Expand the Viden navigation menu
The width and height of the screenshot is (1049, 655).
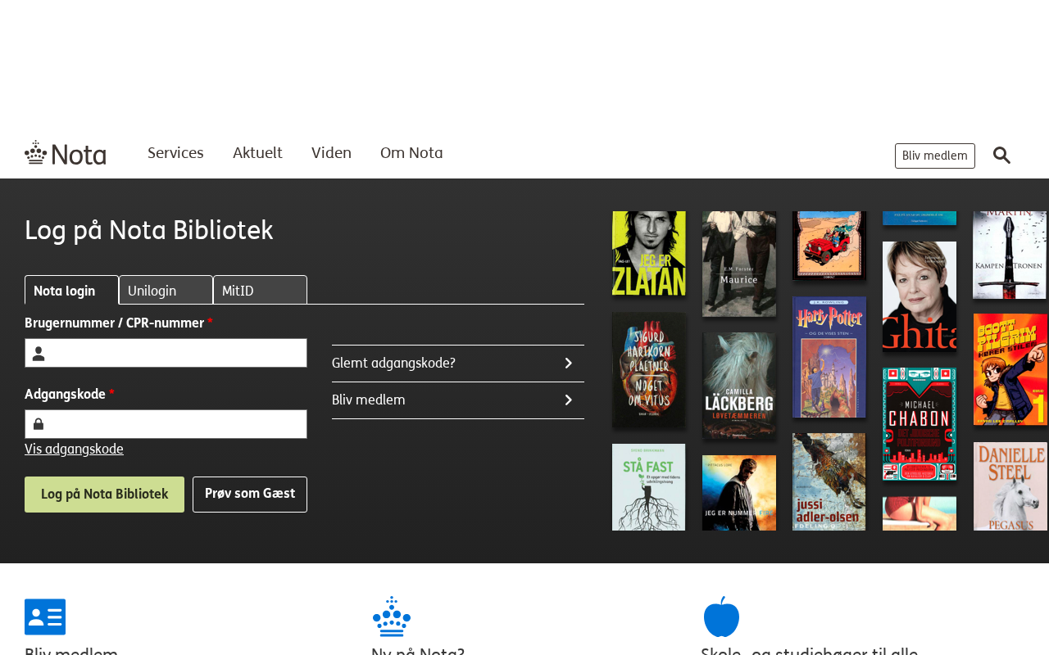331,153
